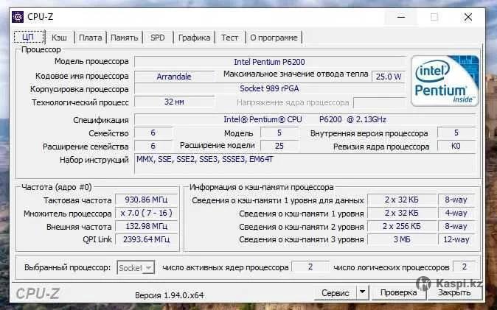Open the Тест benchmark tab
Image resolution: width=497 pixels, height=310 pixels.
click(x=229, y=38)
